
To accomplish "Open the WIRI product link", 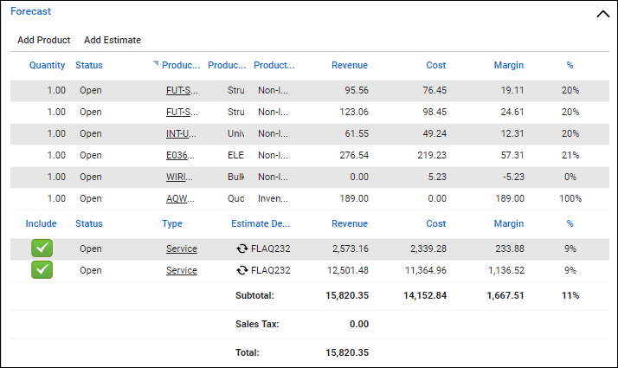I will (x=177, y=177).
